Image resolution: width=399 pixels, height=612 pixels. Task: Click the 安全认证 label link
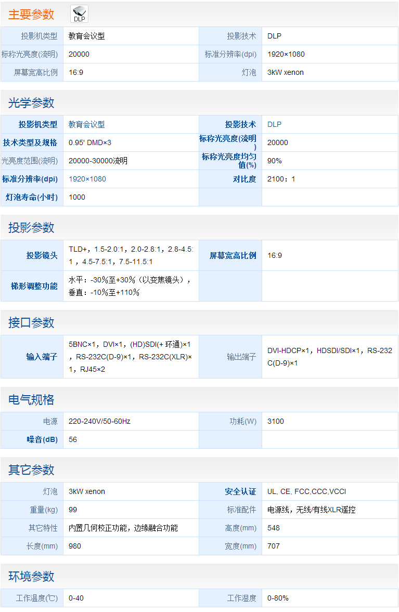[240, 491]
